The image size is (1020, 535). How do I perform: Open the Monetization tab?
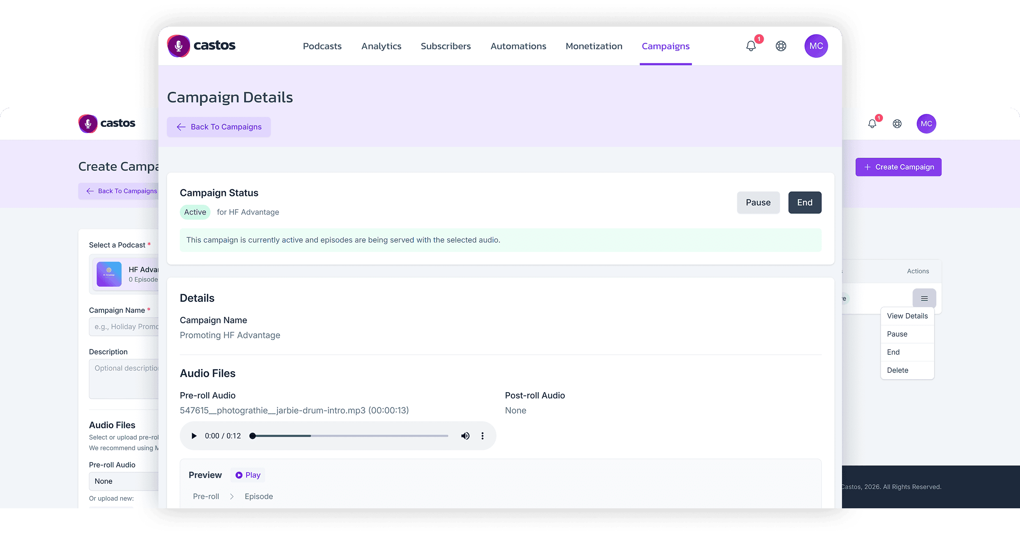point(594,46)
